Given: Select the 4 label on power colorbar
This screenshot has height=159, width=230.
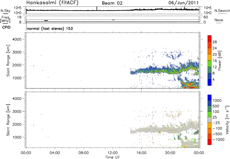Looking at the screenshot, I should tap(213, 80).
